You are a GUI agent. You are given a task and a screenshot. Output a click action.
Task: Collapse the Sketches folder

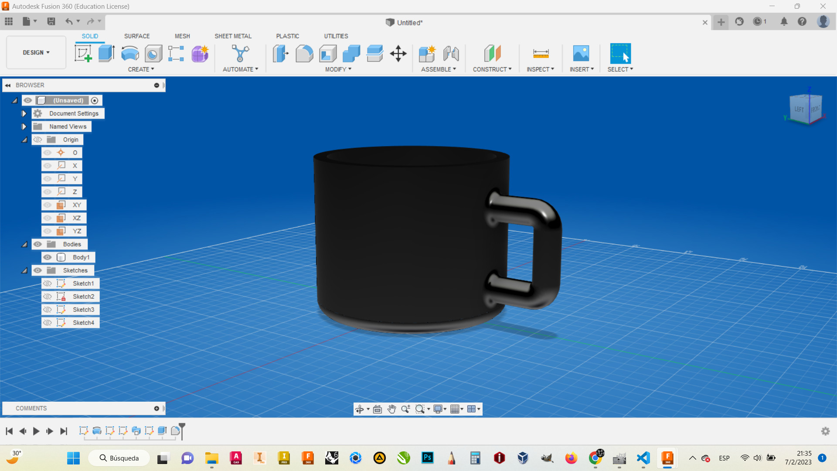pyautogui.click(x=24, y=270)
